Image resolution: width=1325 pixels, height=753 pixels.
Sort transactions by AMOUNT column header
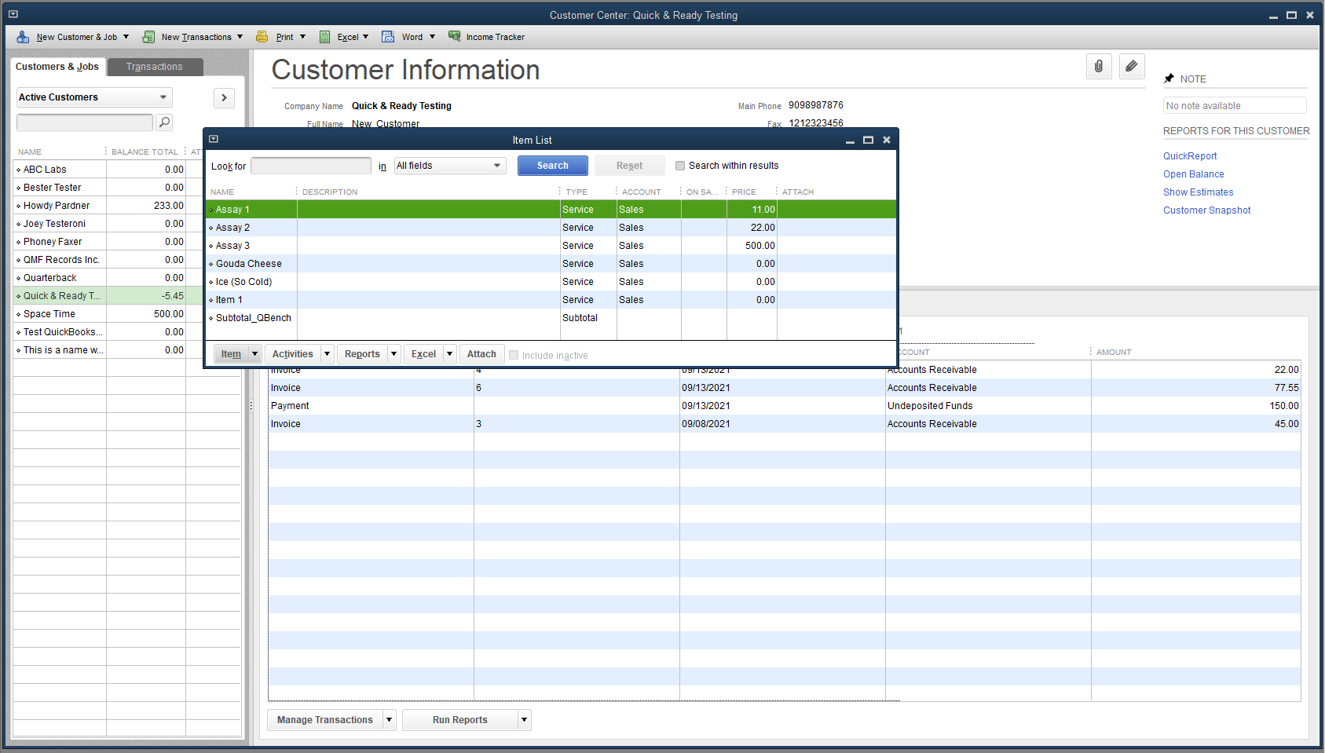[x=1114, y=352]
